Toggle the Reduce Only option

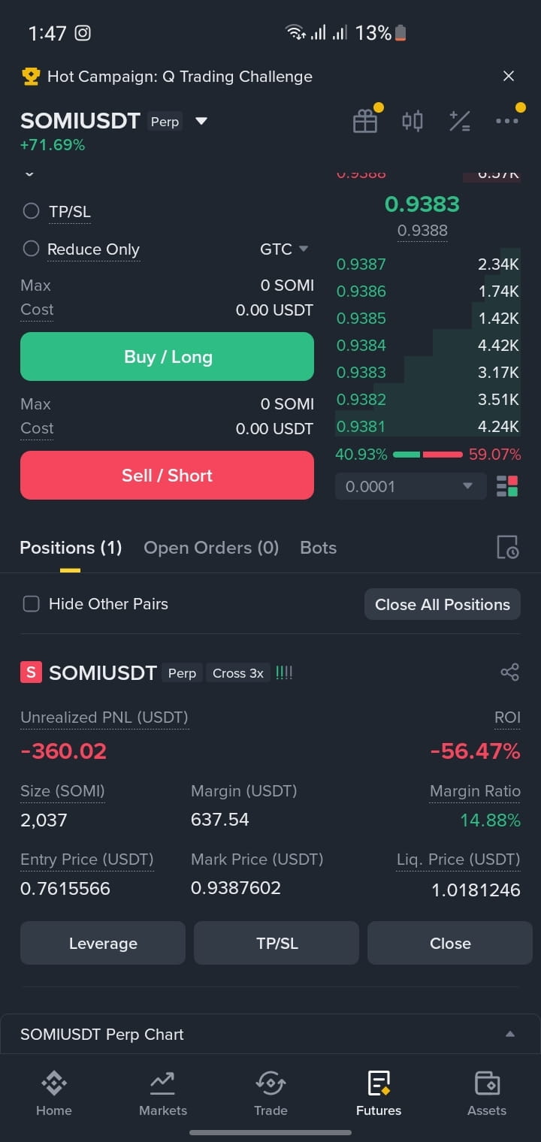pyautogui.click(x=31, y=249)
